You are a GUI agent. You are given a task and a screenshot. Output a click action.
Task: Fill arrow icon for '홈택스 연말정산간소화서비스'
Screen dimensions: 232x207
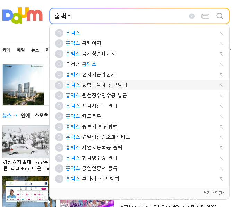coord(221,137)
